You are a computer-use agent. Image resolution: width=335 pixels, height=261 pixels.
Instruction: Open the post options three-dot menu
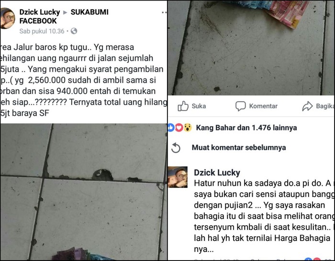[164, 12]
